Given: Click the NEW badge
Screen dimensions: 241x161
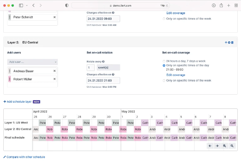Looking at the screenshot, I should click(37, 102).
